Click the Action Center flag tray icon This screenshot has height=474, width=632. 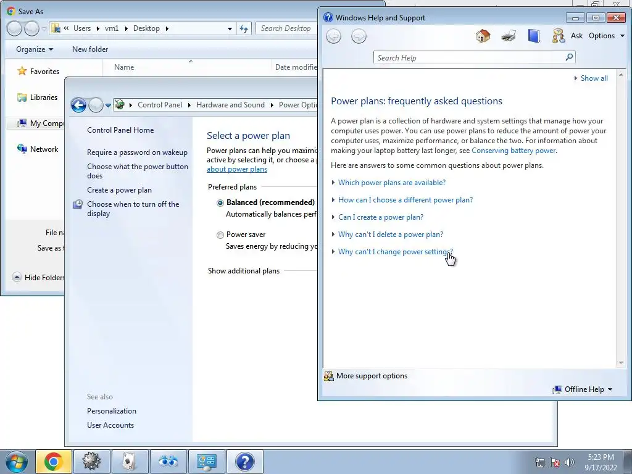tap(555, 462)
